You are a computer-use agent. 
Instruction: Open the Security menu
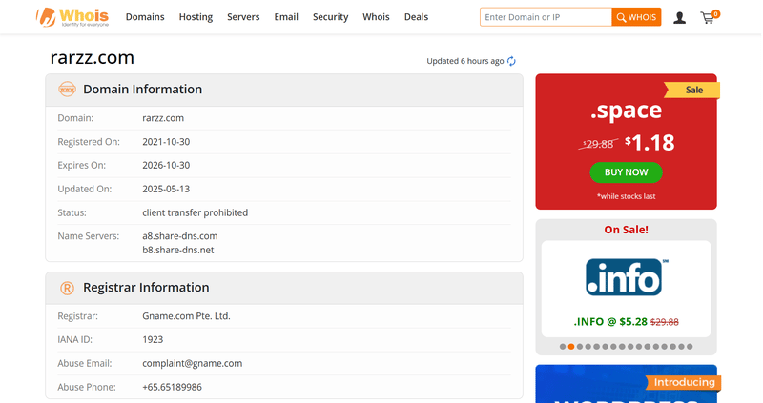[x=330, y=17]
